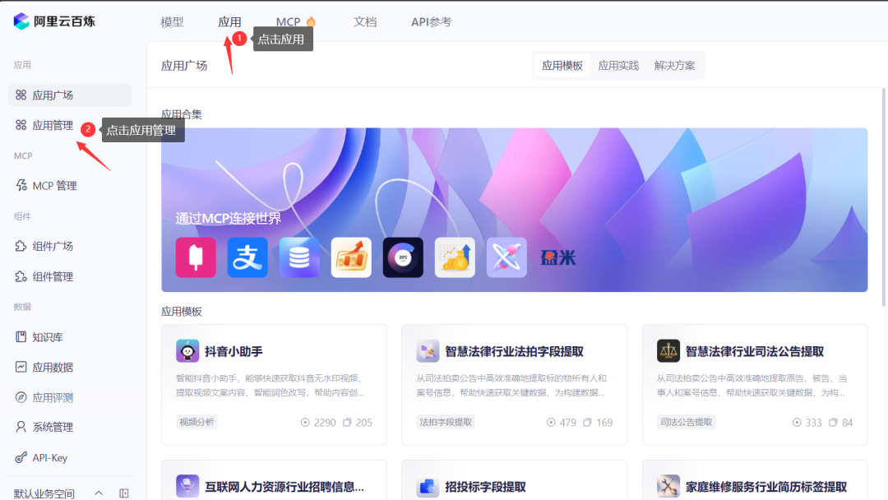Viewport: 888px width, 500px height.
Task: Click the 抖音小助手 card robot icon
Action: 187,350
